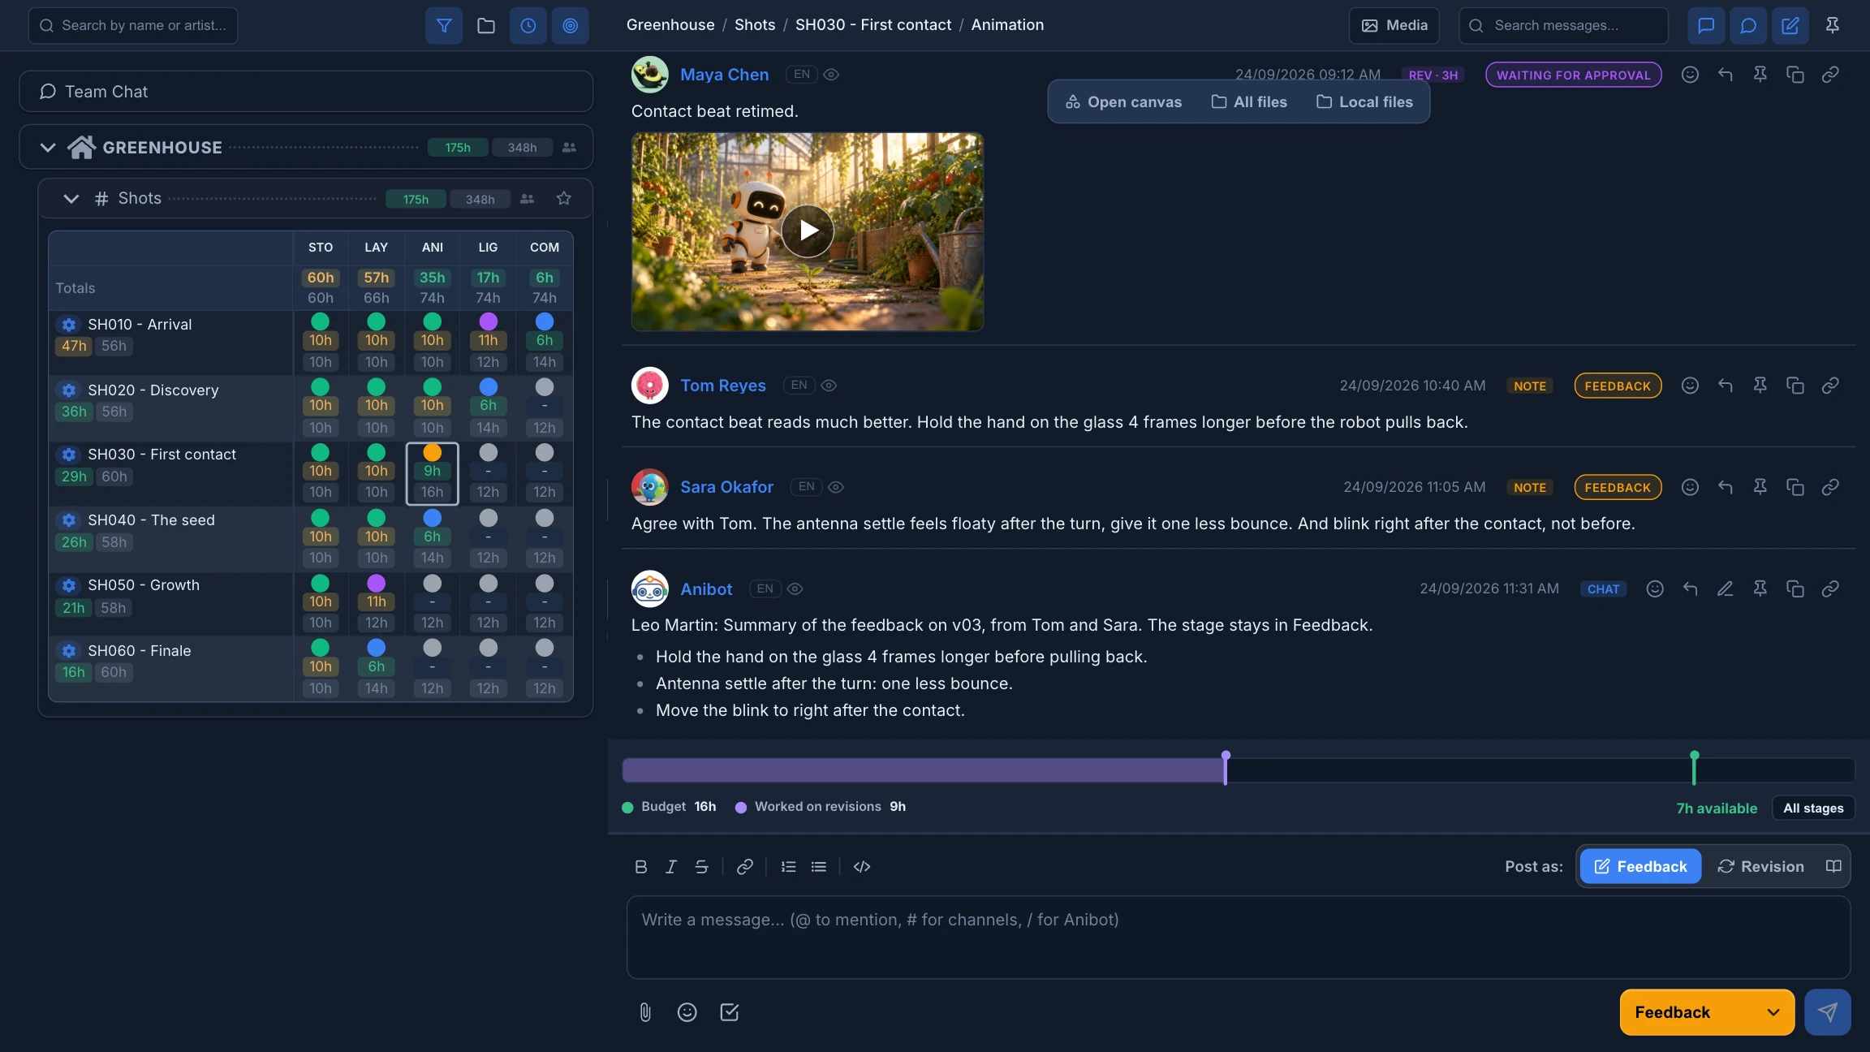
Task: Pin Tom Reyes's message
Action: 1760,386
